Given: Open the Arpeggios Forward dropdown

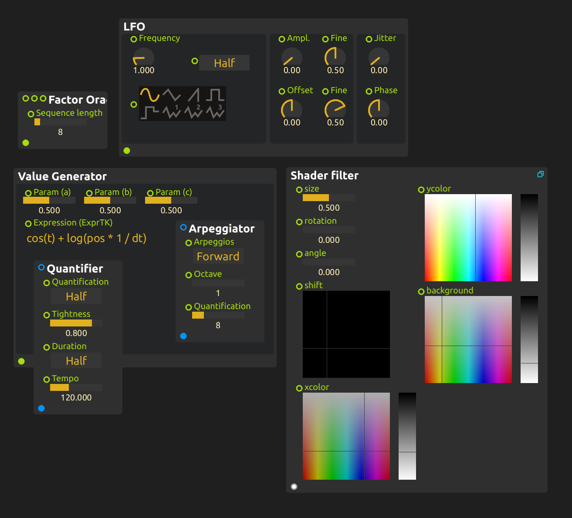Looking at the screenshot, I should 218,256.
